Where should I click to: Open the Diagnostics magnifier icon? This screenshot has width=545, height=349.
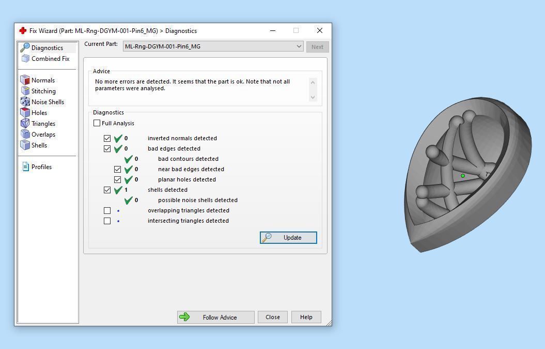point(25,47)
